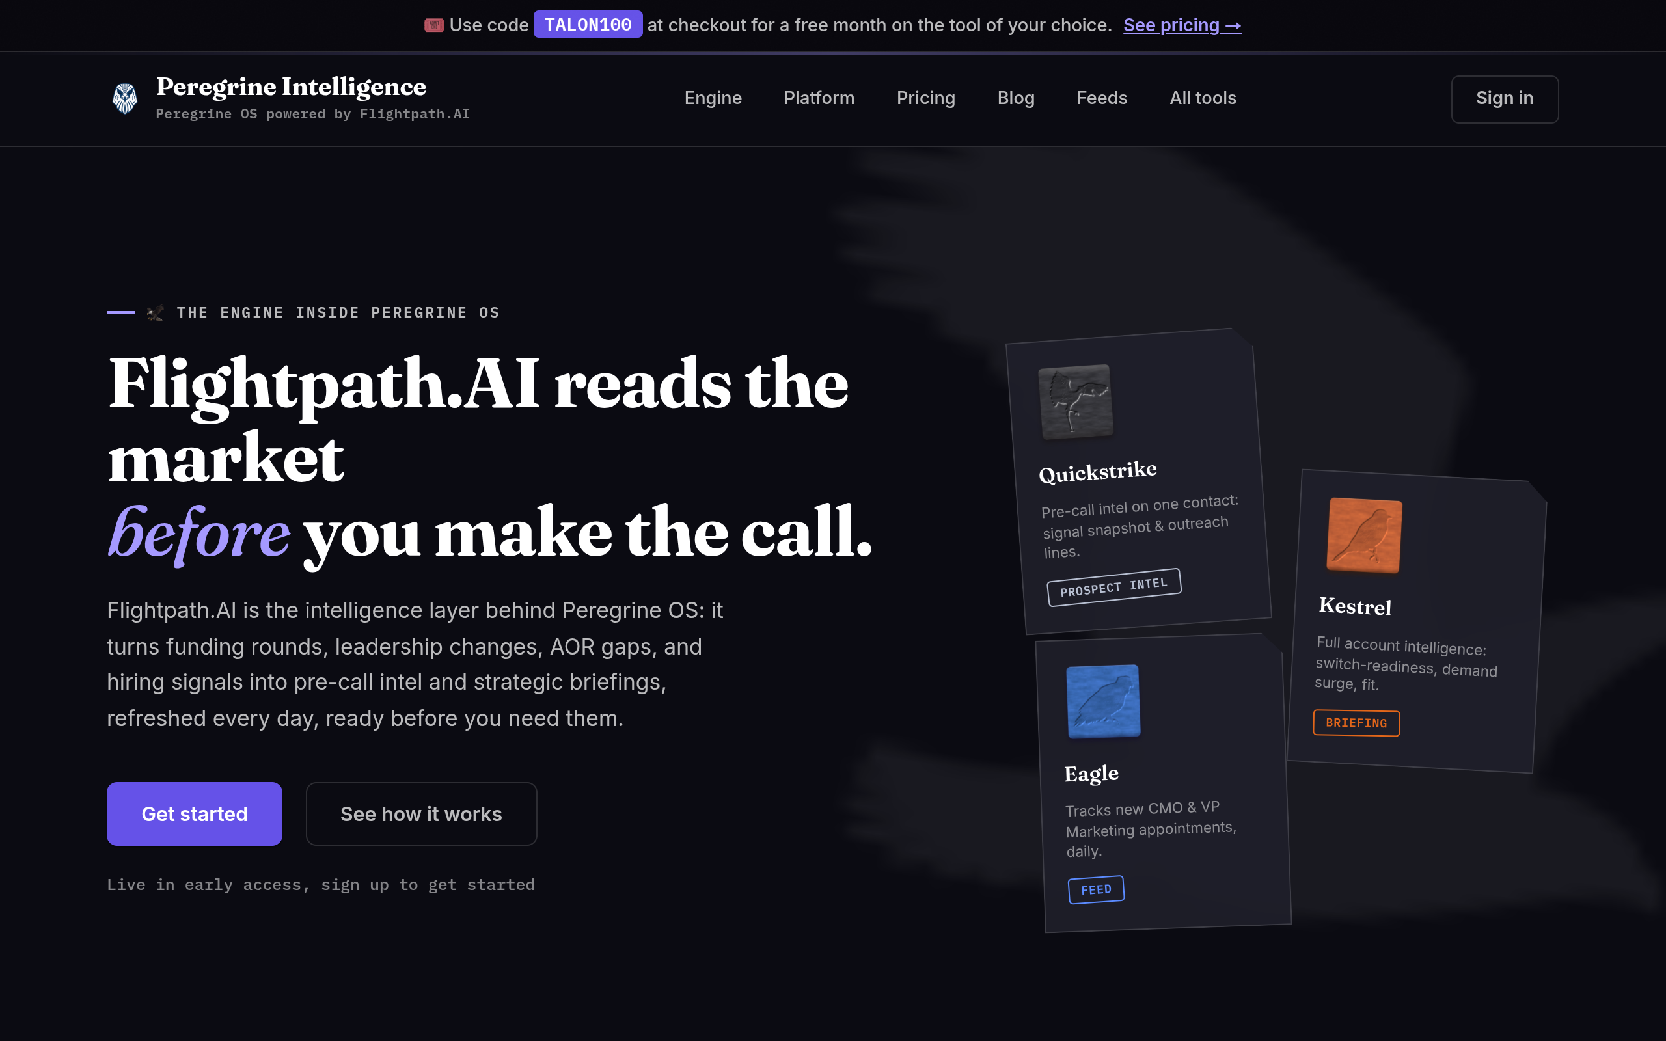Click Kestrel description 'Full account intelligence'
The width and height of the screenshot is (1666, 1041).
[x=1406, y=664]
